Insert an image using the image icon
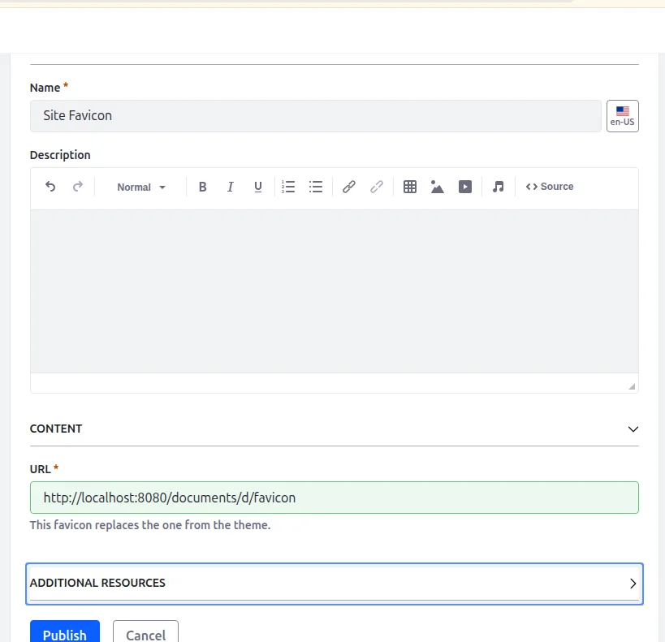 tap(438, 187)
